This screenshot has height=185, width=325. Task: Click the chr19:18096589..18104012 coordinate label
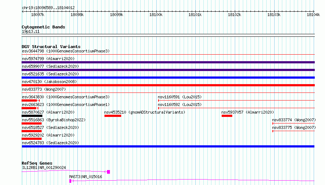click(x=48, y=8)
